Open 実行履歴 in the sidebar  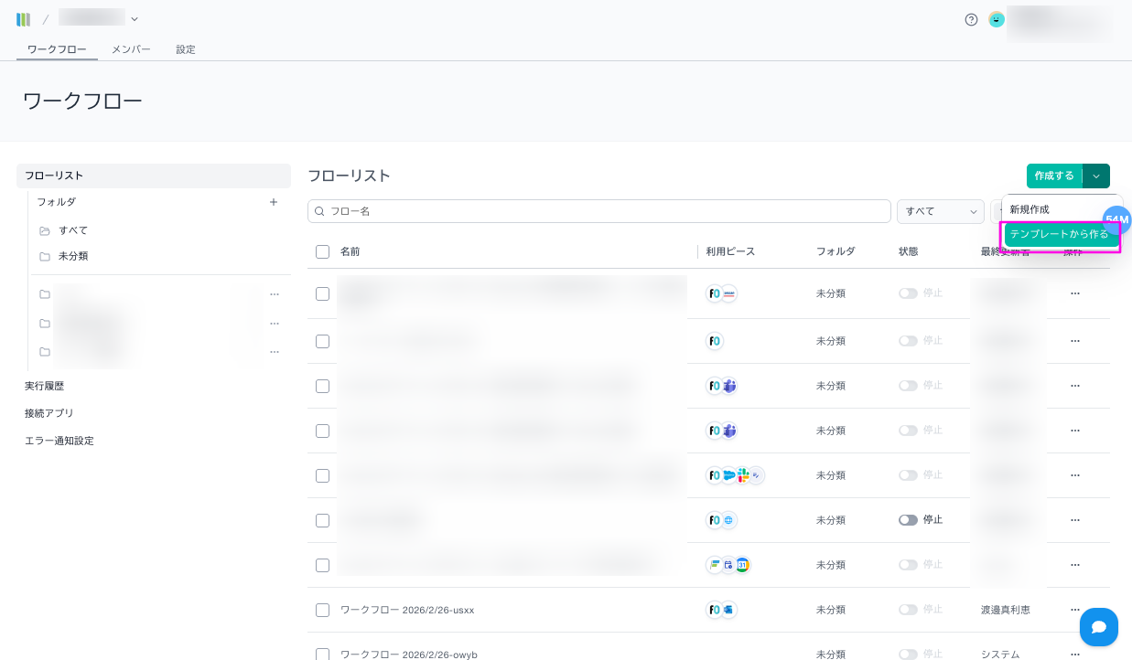click(x=45, y=386)
